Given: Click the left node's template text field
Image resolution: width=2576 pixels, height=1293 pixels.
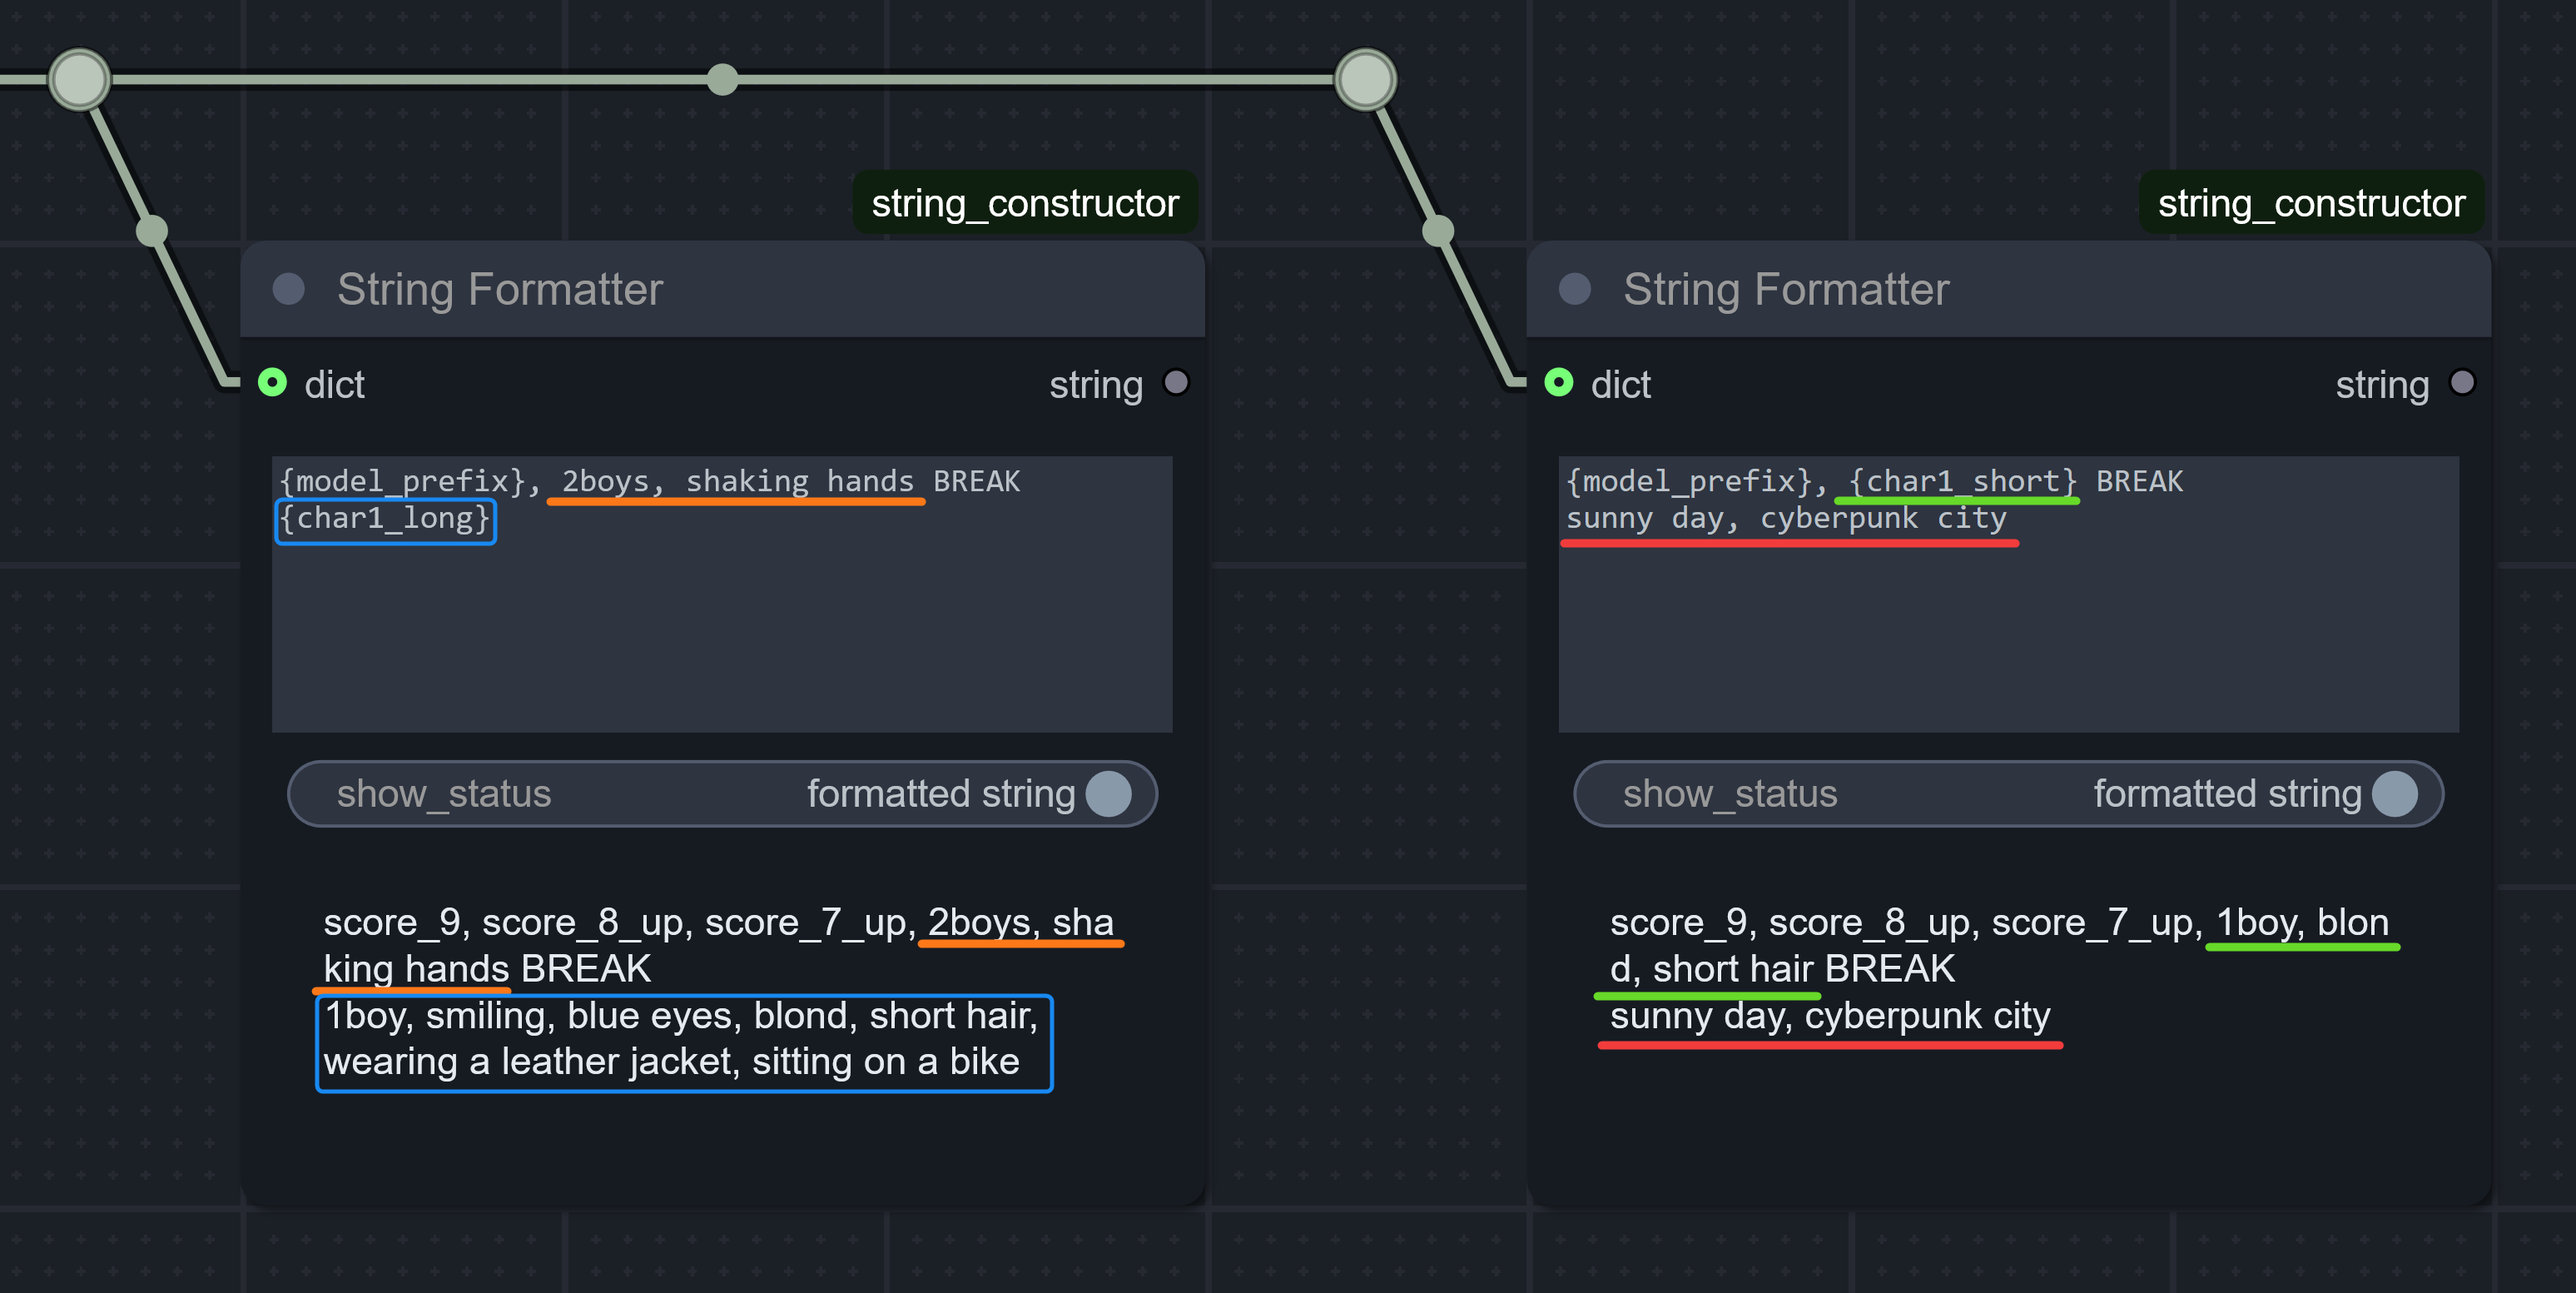Looking at the screenshot, I should pos(722,594).
